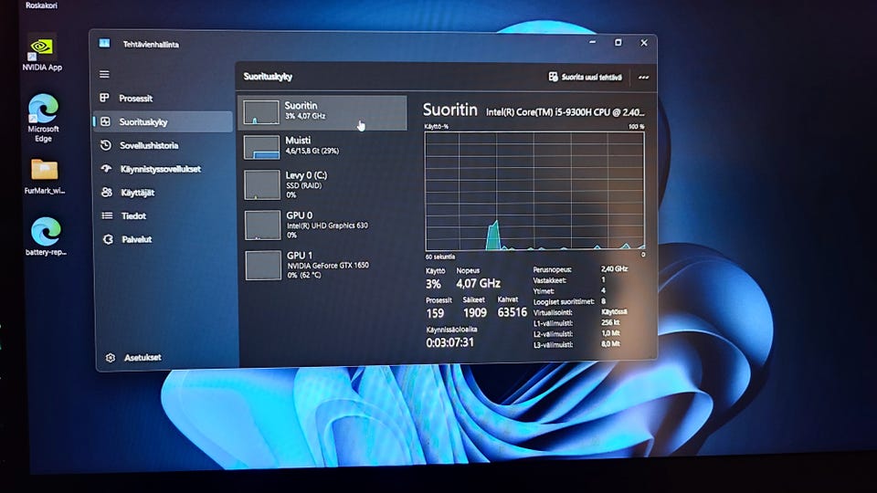Open the three-dot more options menu
The width and height of the screenshot is (877, 493).
[643, 78]
